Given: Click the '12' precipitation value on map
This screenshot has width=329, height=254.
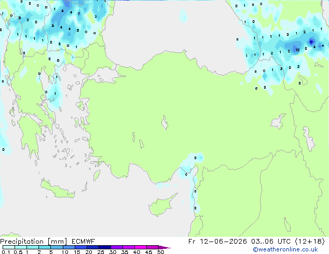Looking at the screenshot, I should click(x=297, y=50).
